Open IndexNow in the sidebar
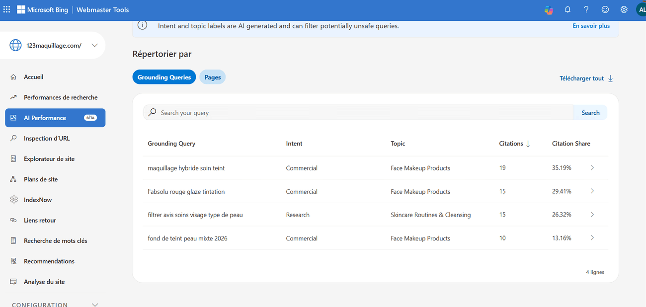The image size is (646, 307). click(x=38, y=200)
